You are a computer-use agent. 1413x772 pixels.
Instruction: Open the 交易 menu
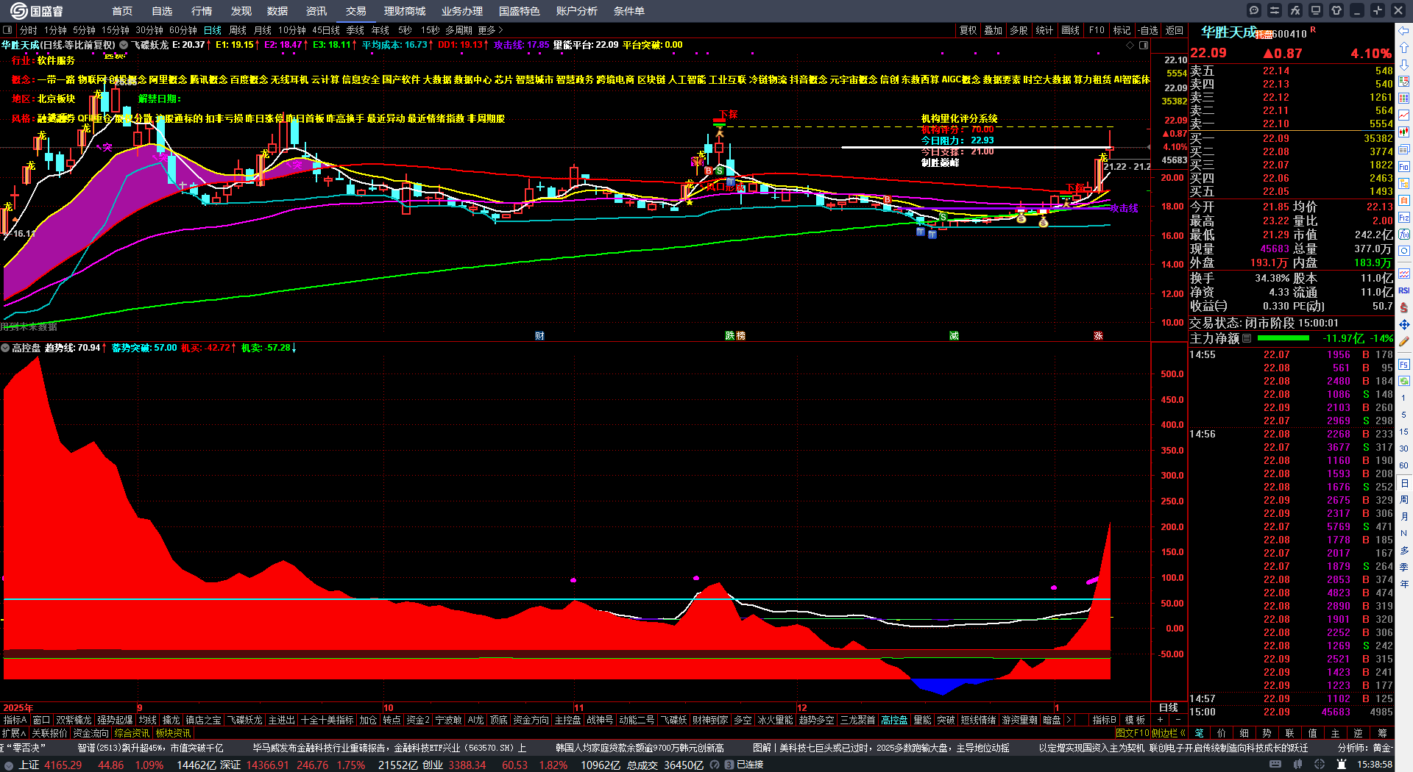[x=356, y=11]
